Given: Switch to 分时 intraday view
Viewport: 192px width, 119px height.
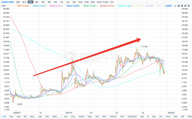Looking at the screenshot, I should coord(18,2).
